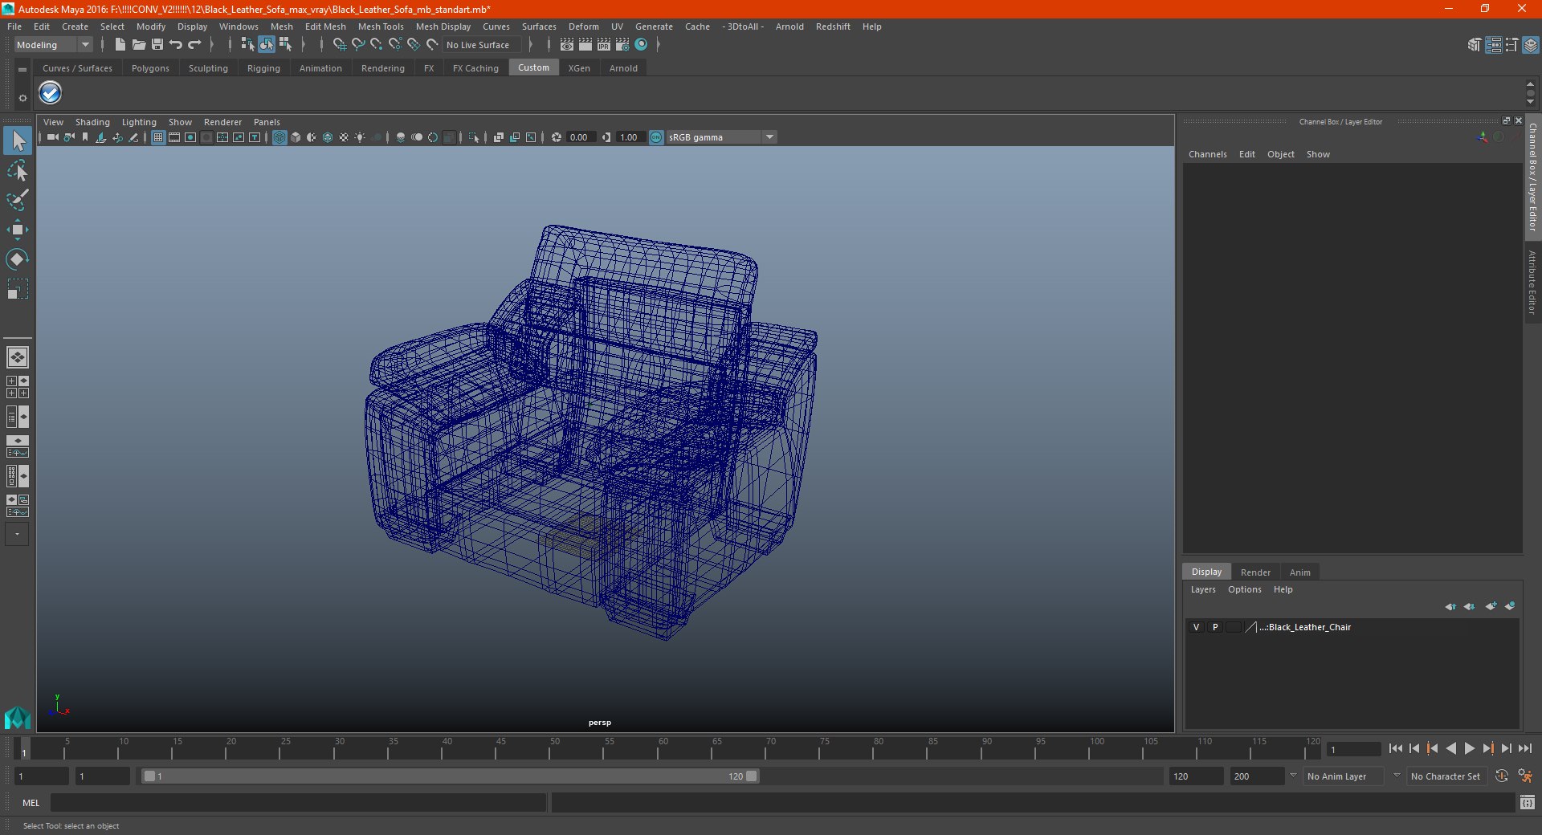Click the No Live Surface field
Screen dimensions: 1542x835
(x=483, y=45)
